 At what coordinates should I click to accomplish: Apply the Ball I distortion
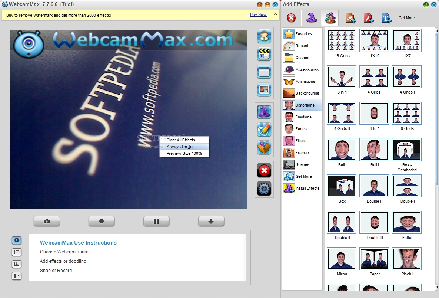click(x=342, y=150)
